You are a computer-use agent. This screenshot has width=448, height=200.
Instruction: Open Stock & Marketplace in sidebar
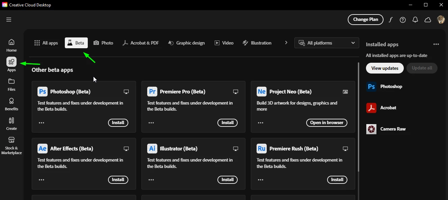pyautogui.click(x=11, y=146)
